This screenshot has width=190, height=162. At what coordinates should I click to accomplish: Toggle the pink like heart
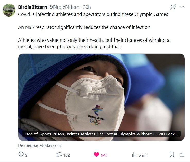tap(97, 155)
